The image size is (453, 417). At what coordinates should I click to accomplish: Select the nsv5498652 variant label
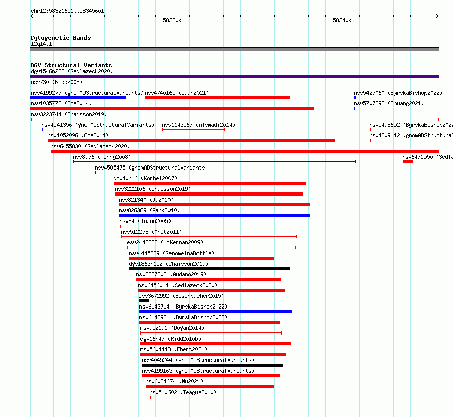point(411,125)
